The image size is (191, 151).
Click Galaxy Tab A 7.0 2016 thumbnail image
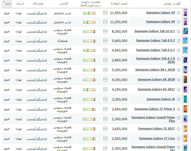pos(185,60)
